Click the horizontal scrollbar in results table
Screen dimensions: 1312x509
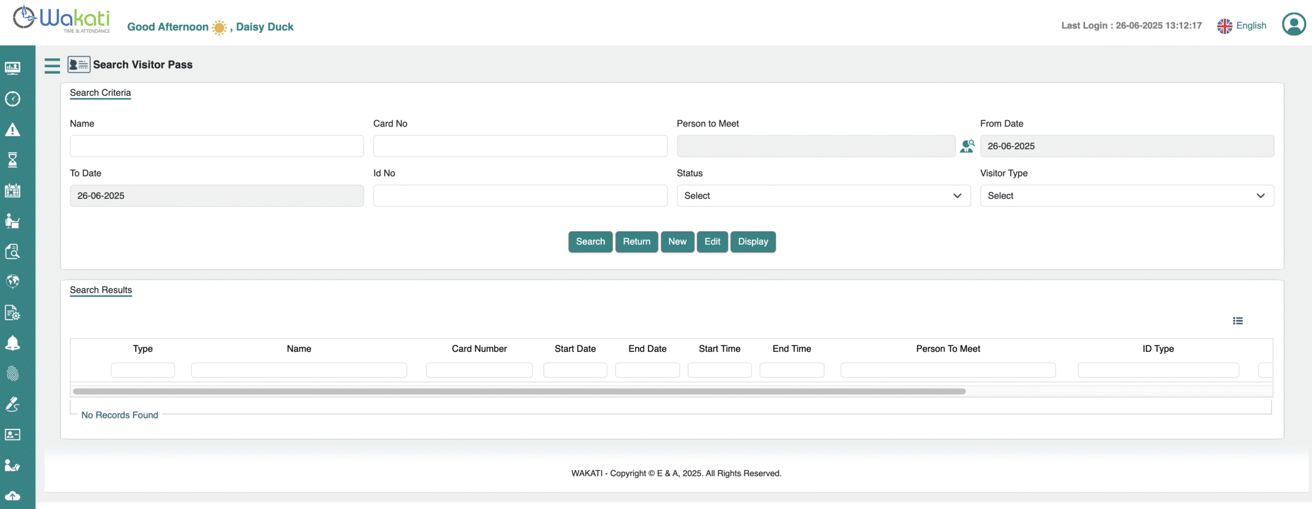click(519, 392)
